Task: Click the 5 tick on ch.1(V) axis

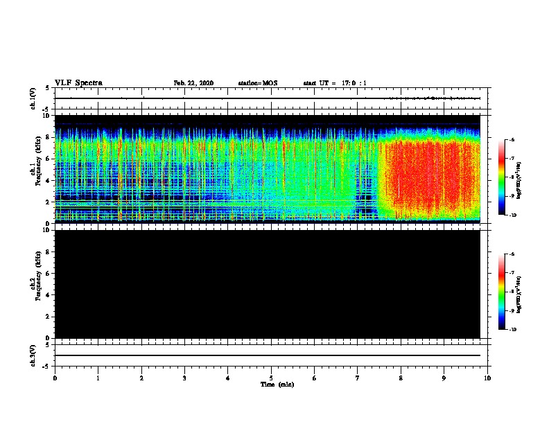Action: click(x=49, y=88)
